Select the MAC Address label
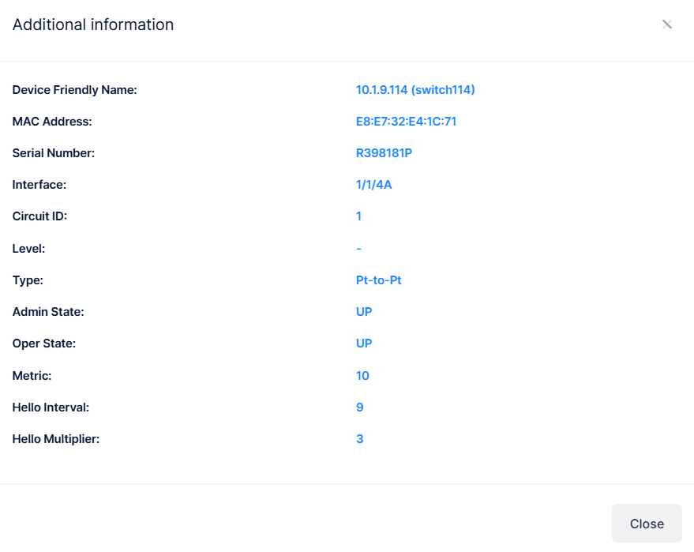This screenshot has height=552, width=694. point(52,121)
